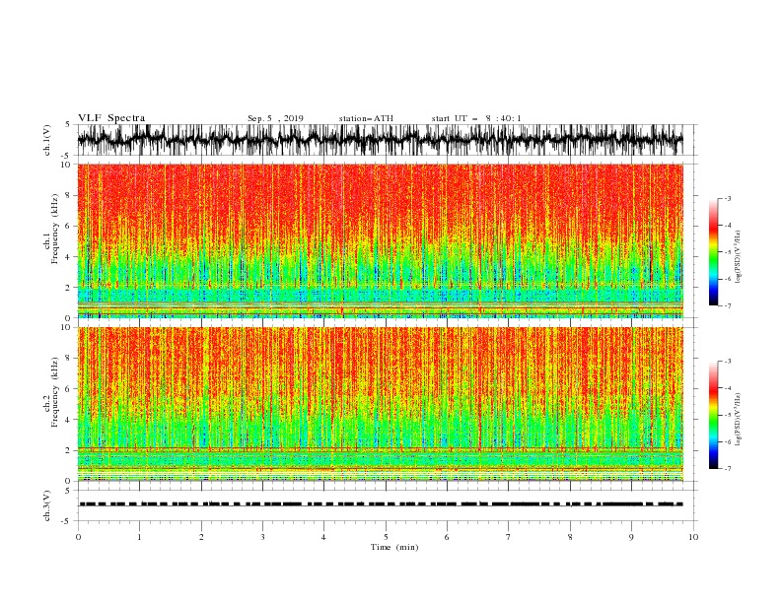Click the 'start UT = 8 :40: 1' label
The image size is (781, 603).
(x=476, y=118)
